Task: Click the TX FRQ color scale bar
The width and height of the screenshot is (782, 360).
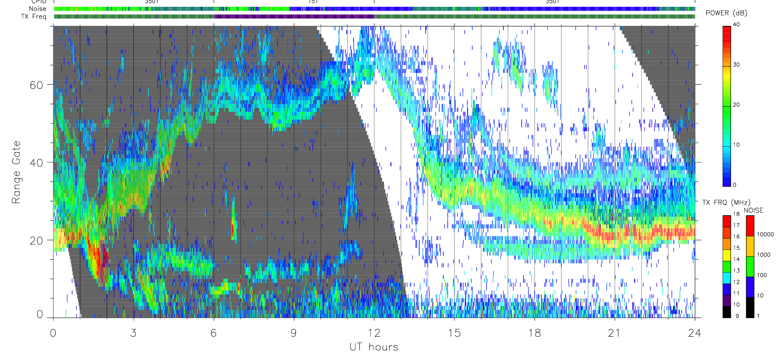Action: pyautogui.click(x=727, y=266)
